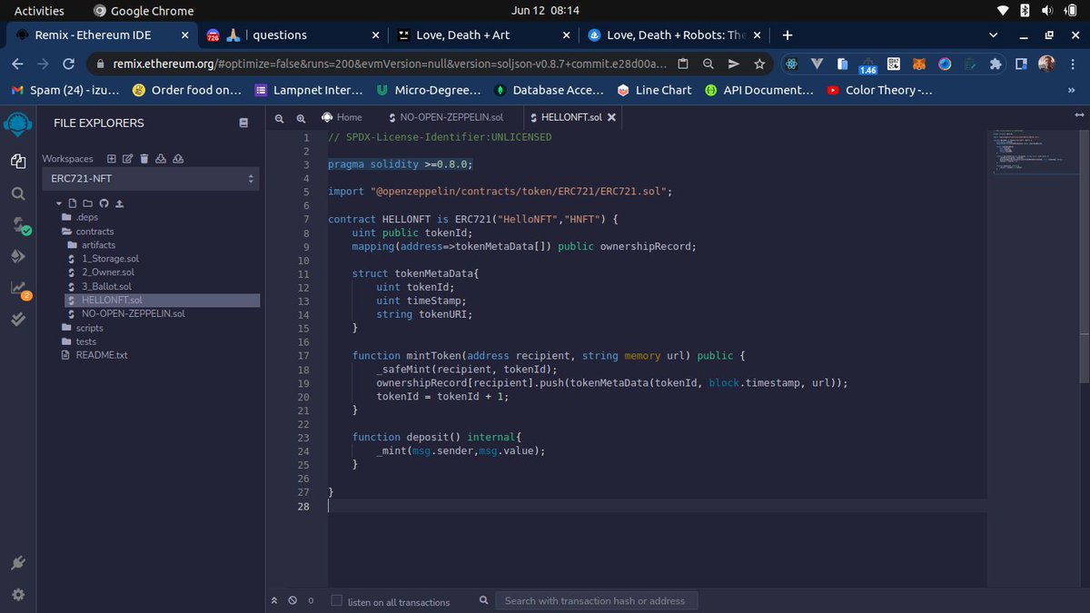Download workspaces icon
The height and width of the screenshot is (613, 1090).
point(161,158)
